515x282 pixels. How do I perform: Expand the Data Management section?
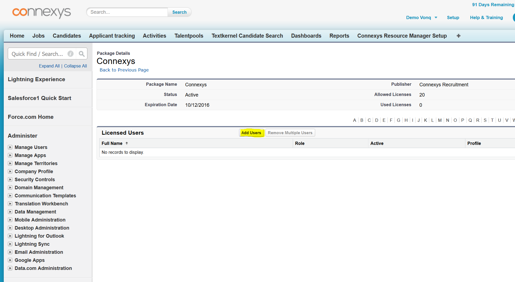click(x=10, y=212)
